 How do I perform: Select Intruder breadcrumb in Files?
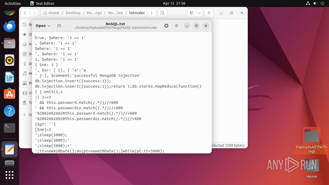point(137,13)
